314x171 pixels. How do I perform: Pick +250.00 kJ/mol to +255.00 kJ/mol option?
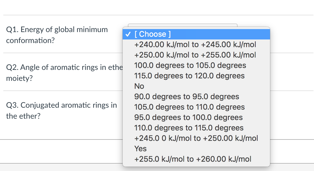pos(195,55)
